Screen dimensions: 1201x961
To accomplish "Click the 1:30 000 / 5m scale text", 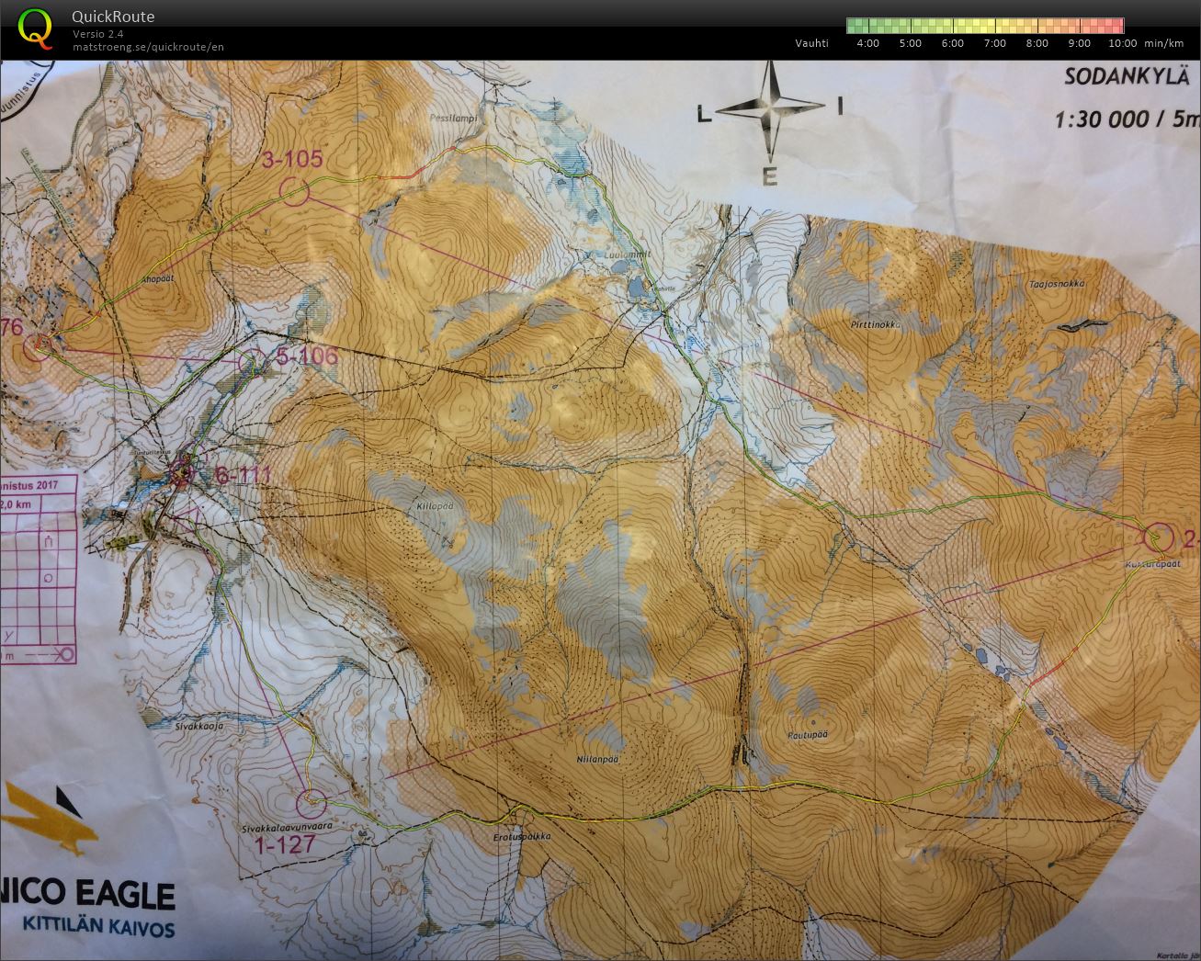I will [1127, 119].
